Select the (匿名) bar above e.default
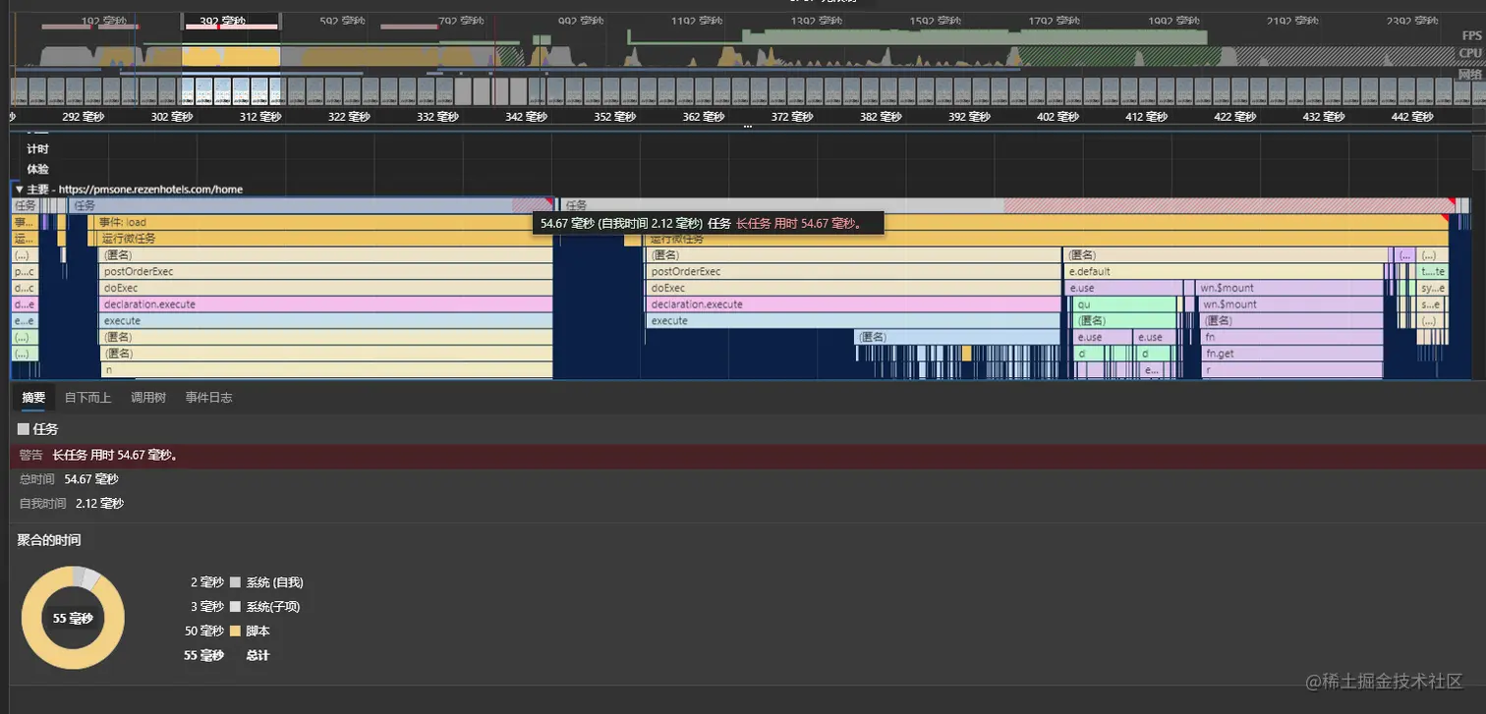The height and width of the screenshot is (714, 1486). (x=1227, y=255)
